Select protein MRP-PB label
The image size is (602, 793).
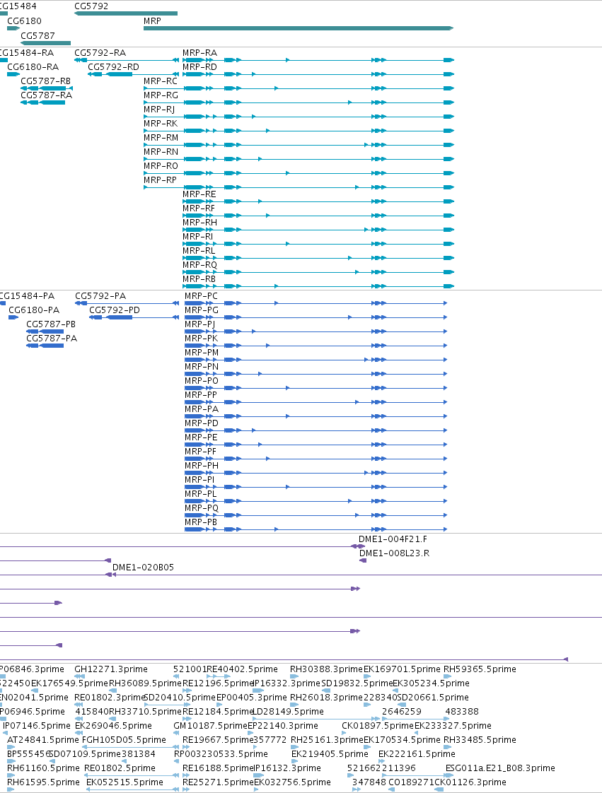pyautogui.click(x=200, y=523)
